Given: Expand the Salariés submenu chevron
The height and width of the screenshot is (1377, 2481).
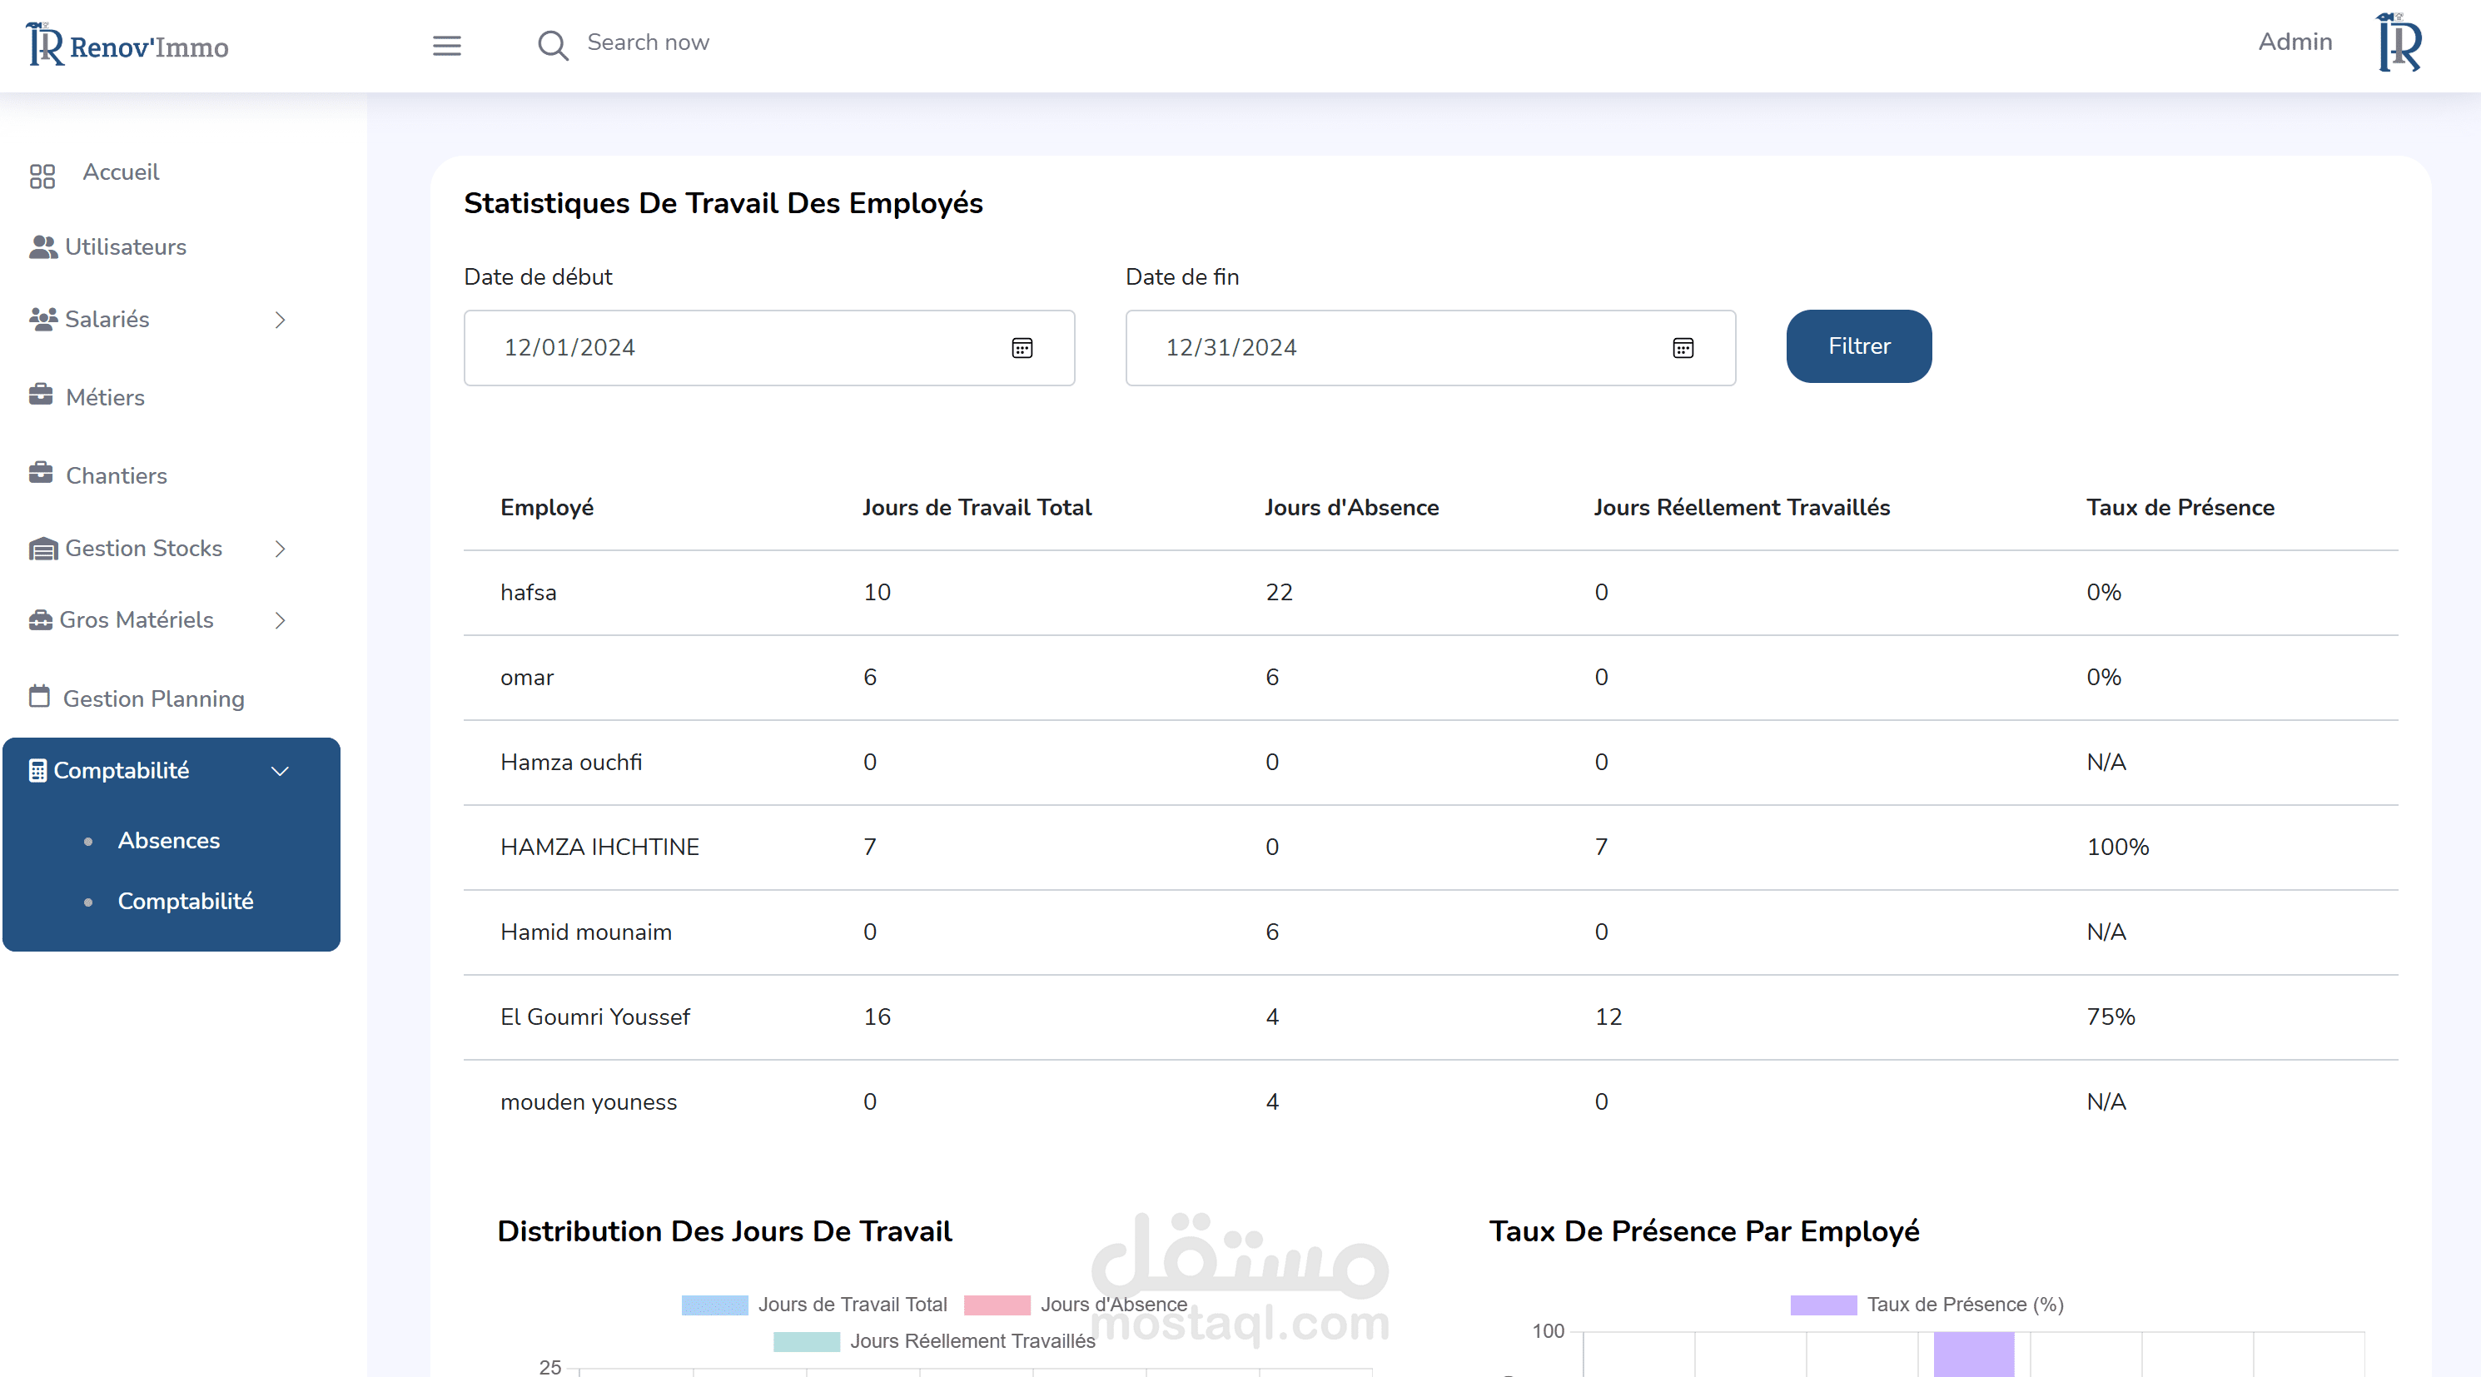Looking at the screenshot, I should click(281, 320).
